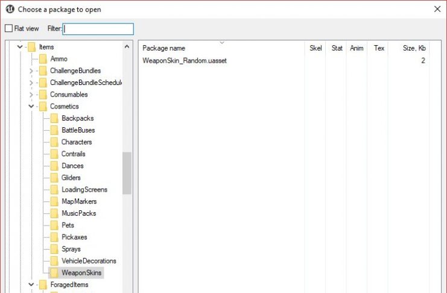The image size is (447, 293).
Task: Sort by the Stat column header
Action: pyautogui.click(x=336, y=48)
